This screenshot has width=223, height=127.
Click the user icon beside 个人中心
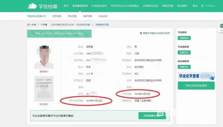click(202, 6)
